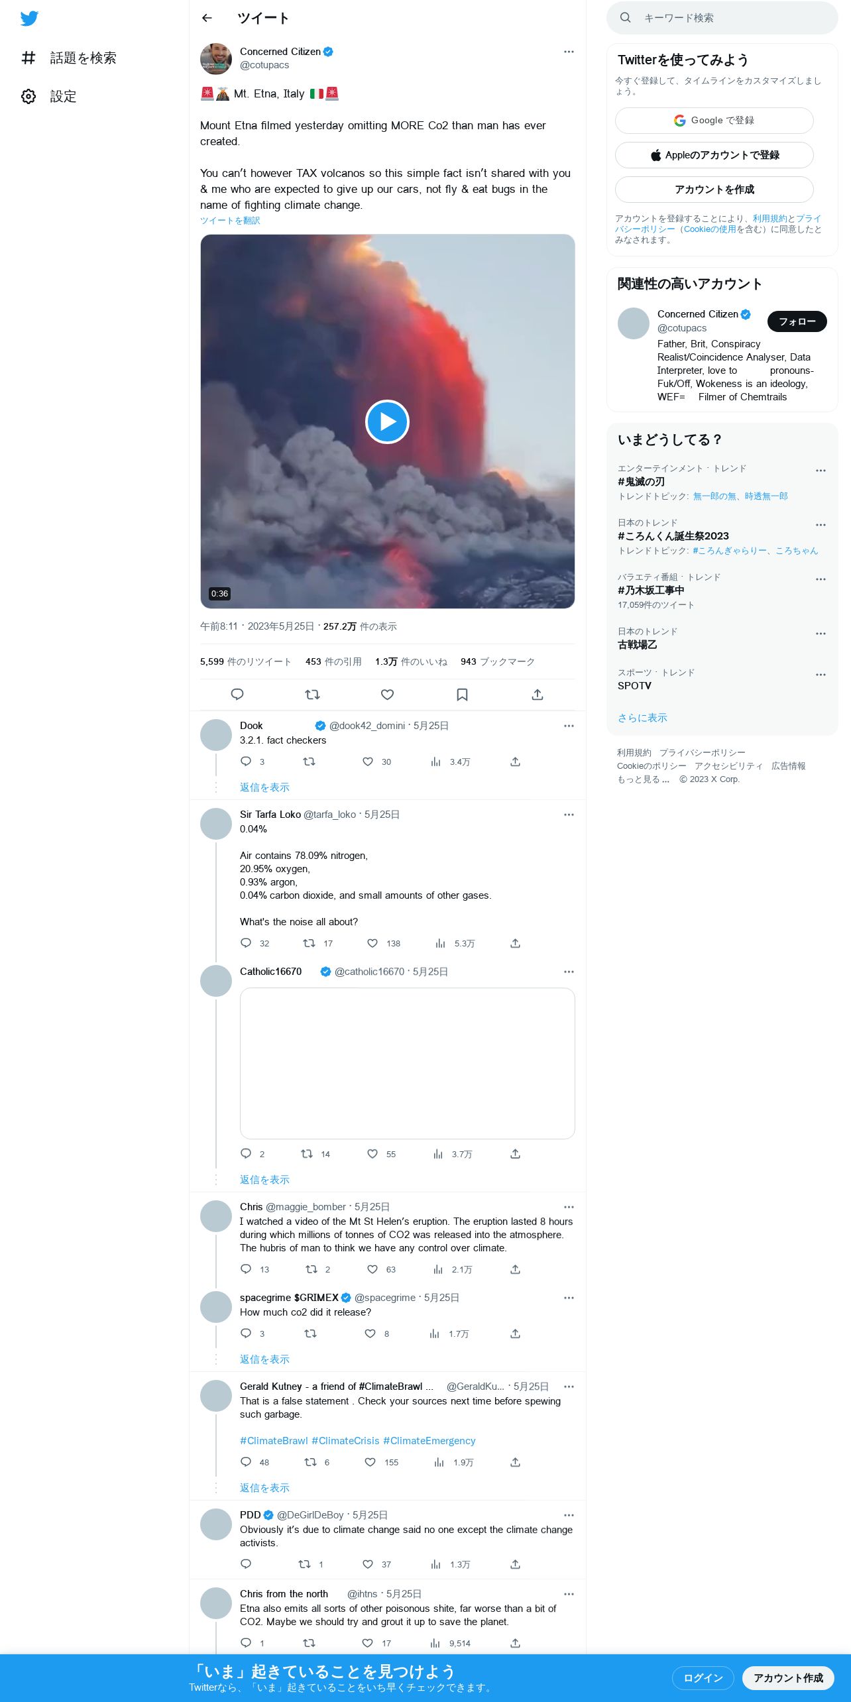Like the main Mt. Etna tweet
851x1702 pixels.
388,695
